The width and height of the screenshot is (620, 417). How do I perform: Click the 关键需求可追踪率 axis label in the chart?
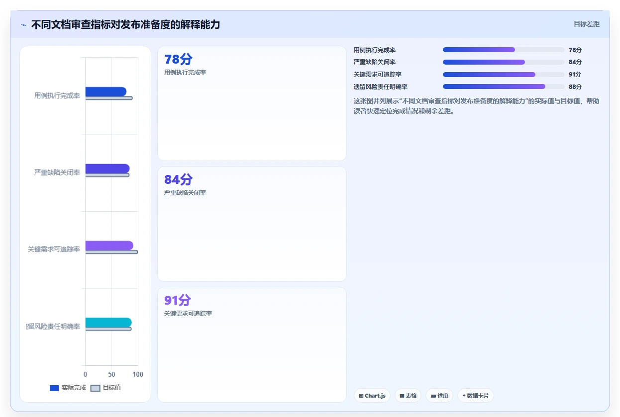click(x=54, y=250)
